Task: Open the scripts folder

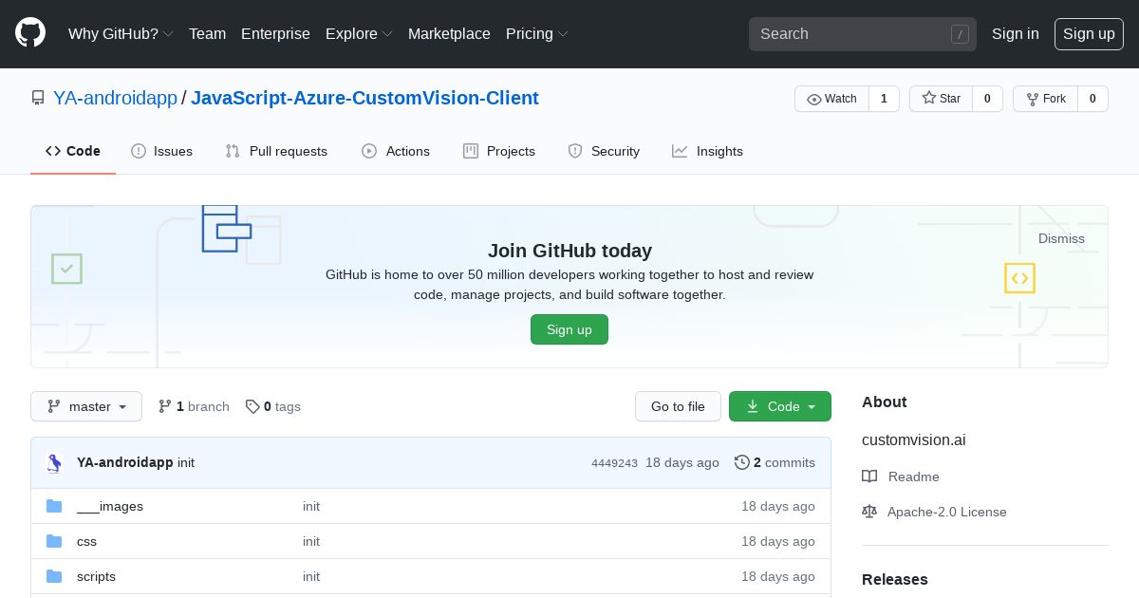Action: coord(96,576)
